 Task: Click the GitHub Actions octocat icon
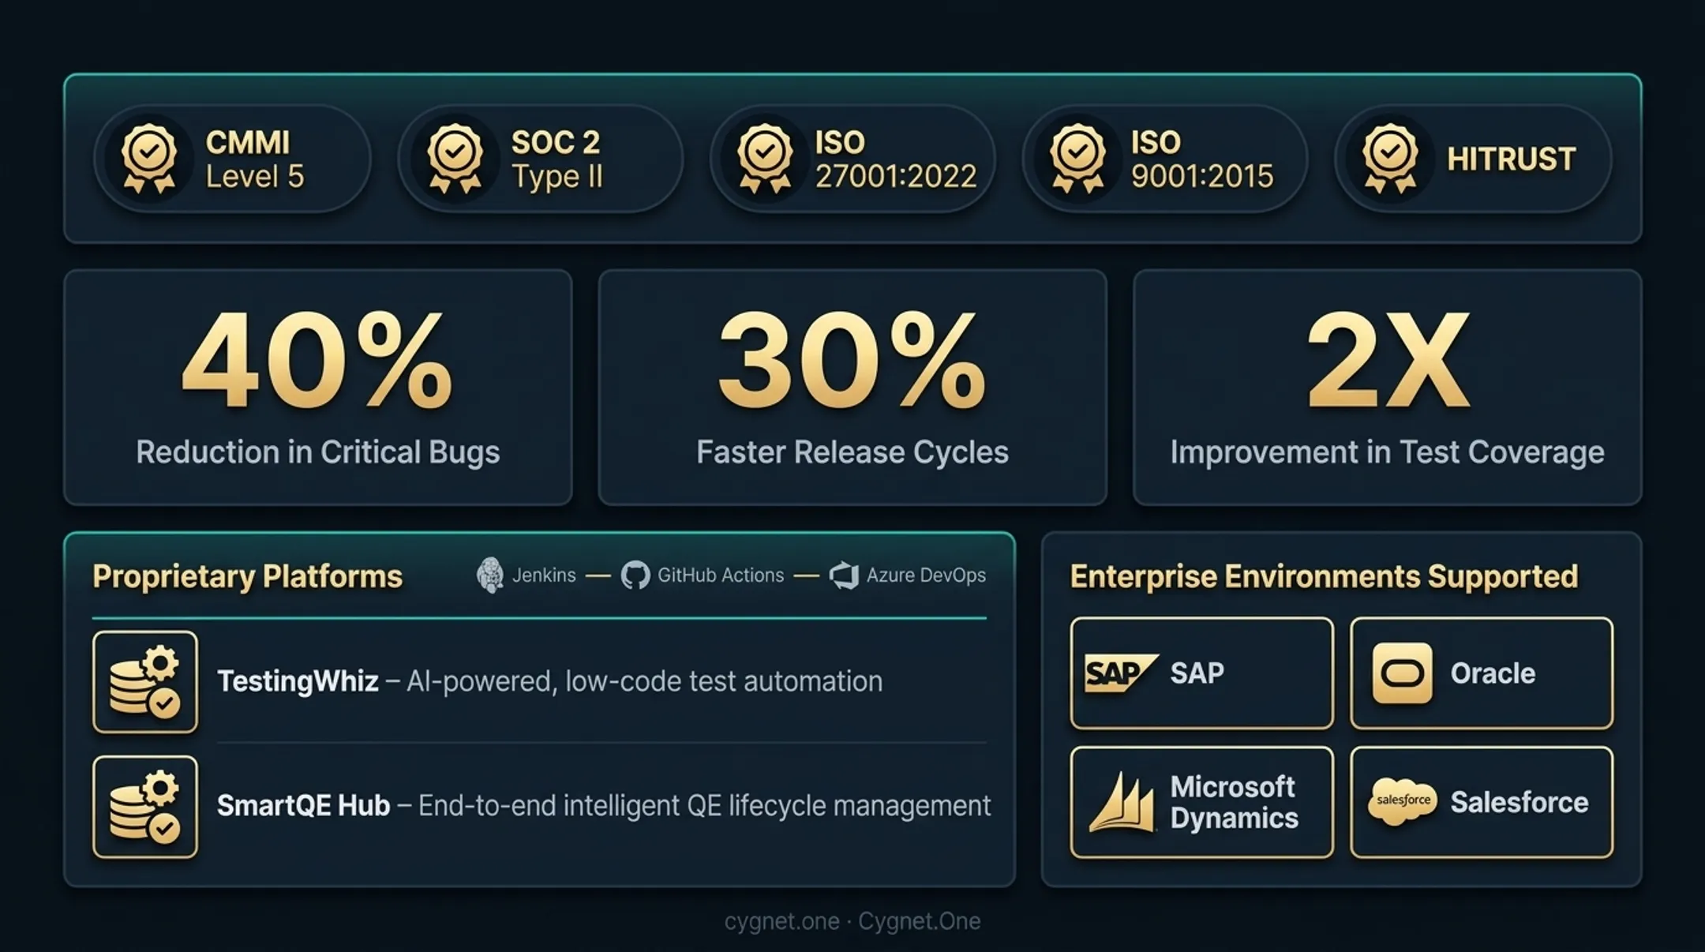click(635, 575)
